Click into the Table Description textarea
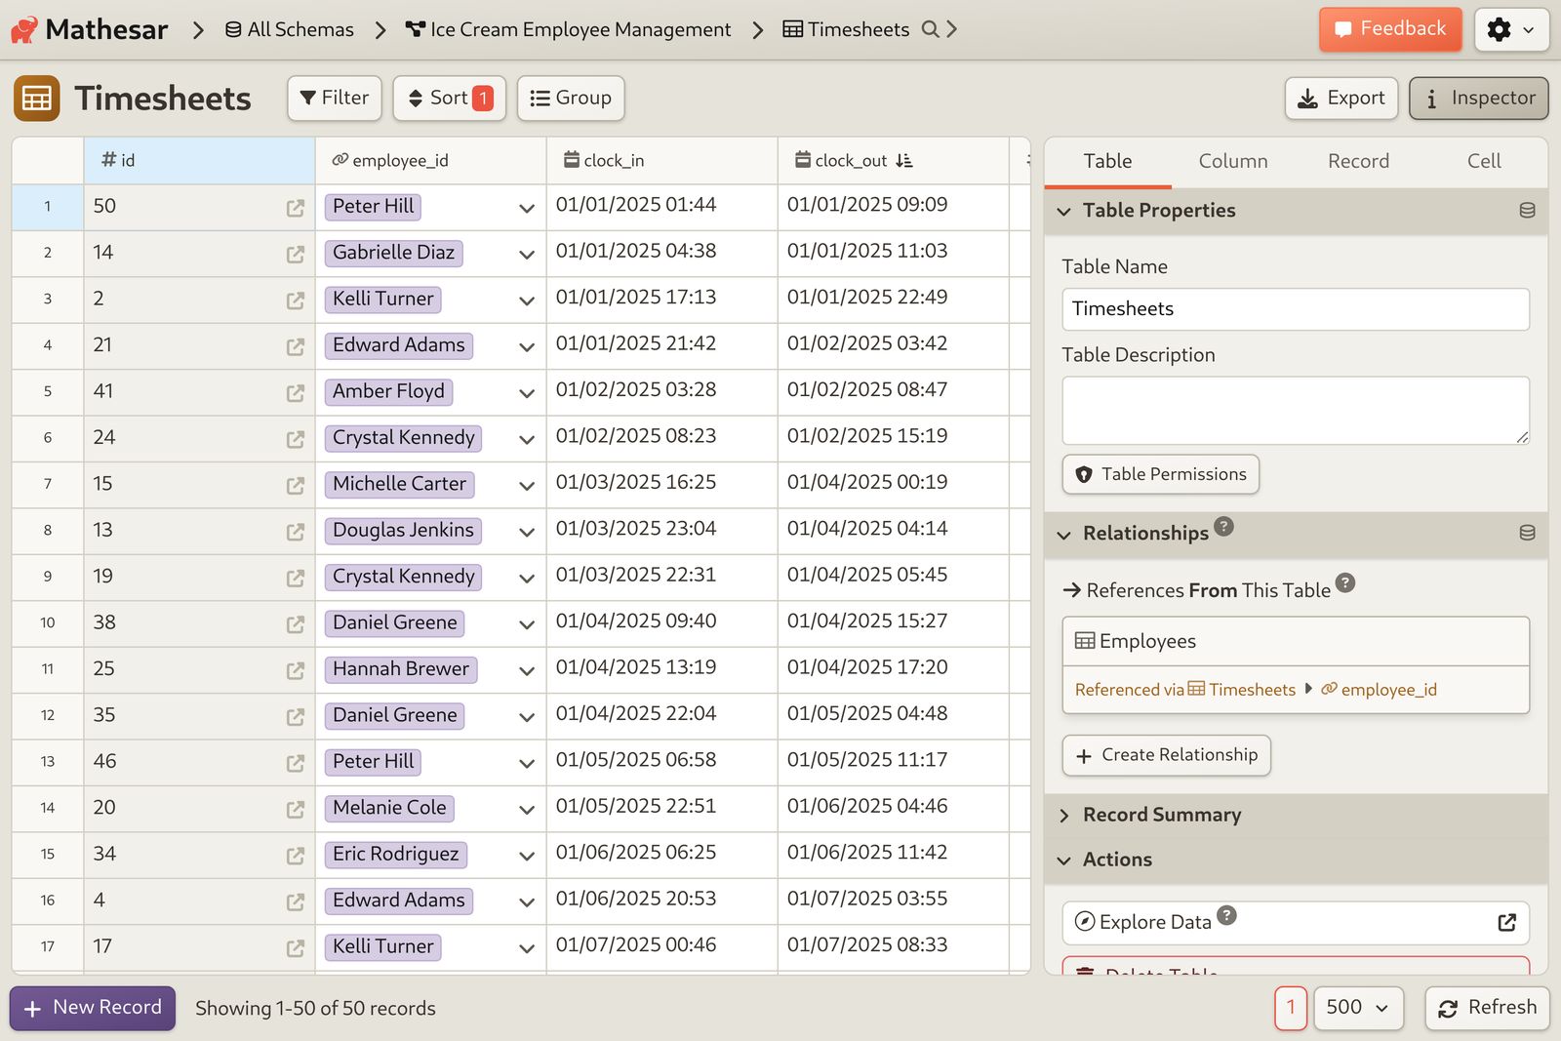Image resolution: width=1561 pixels, height=1041 pixels. click(1296, 411)
